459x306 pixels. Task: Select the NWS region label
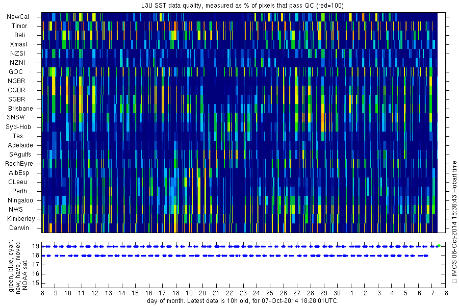[x=16, y=210]
